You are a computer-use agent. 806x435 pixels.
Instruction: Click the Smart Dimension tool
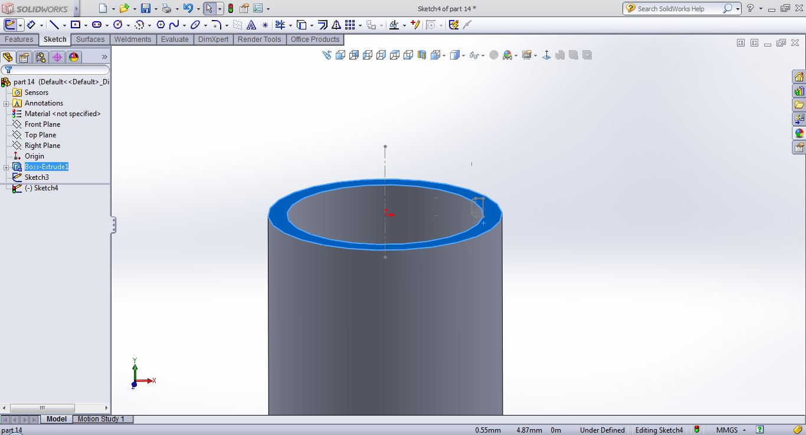click(x=30, y=25)
